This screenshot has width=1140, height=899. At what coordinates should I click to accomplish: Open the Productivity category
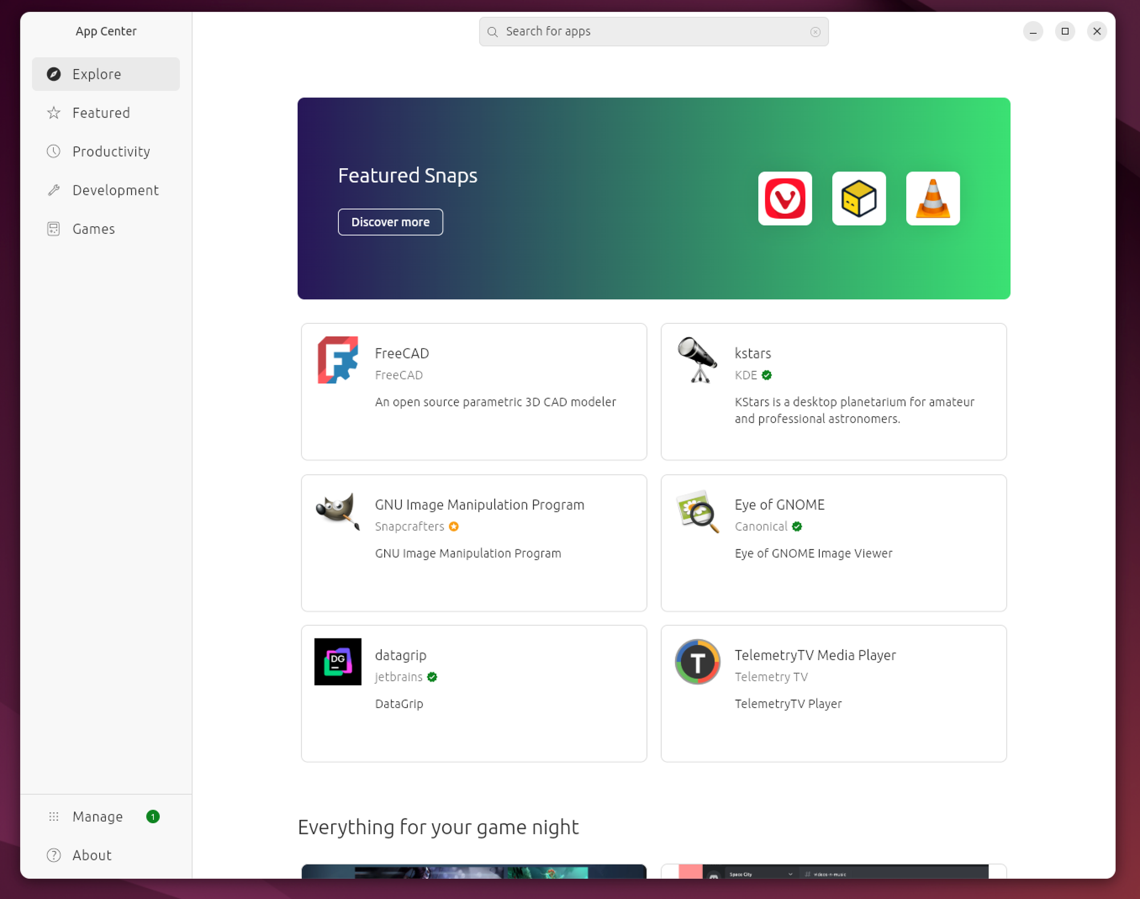[x=111, y=152]
